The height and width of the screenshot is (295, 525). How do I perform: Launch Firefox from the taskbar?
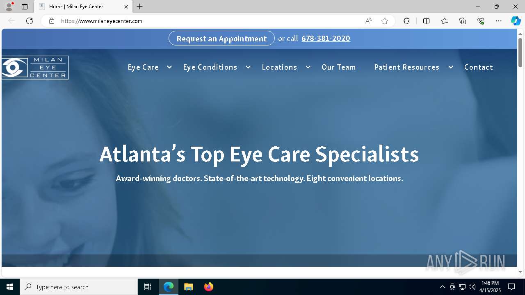tap(208, 287)
